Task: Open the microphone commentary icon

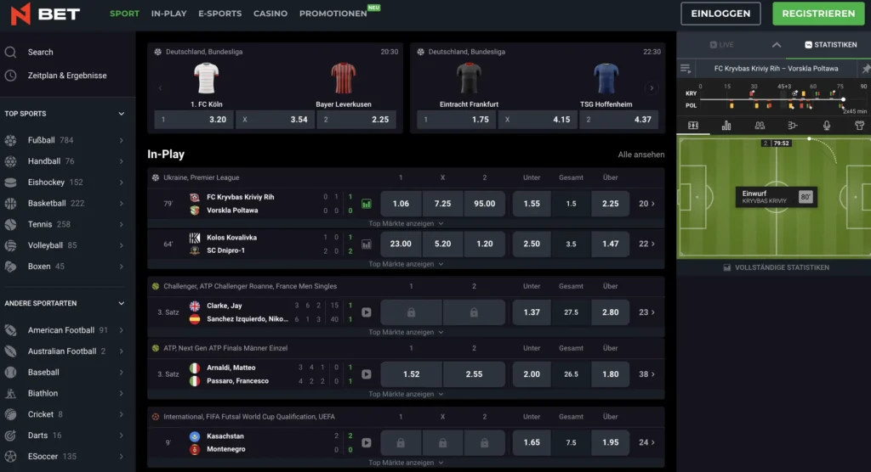Action: pos(827,126)
